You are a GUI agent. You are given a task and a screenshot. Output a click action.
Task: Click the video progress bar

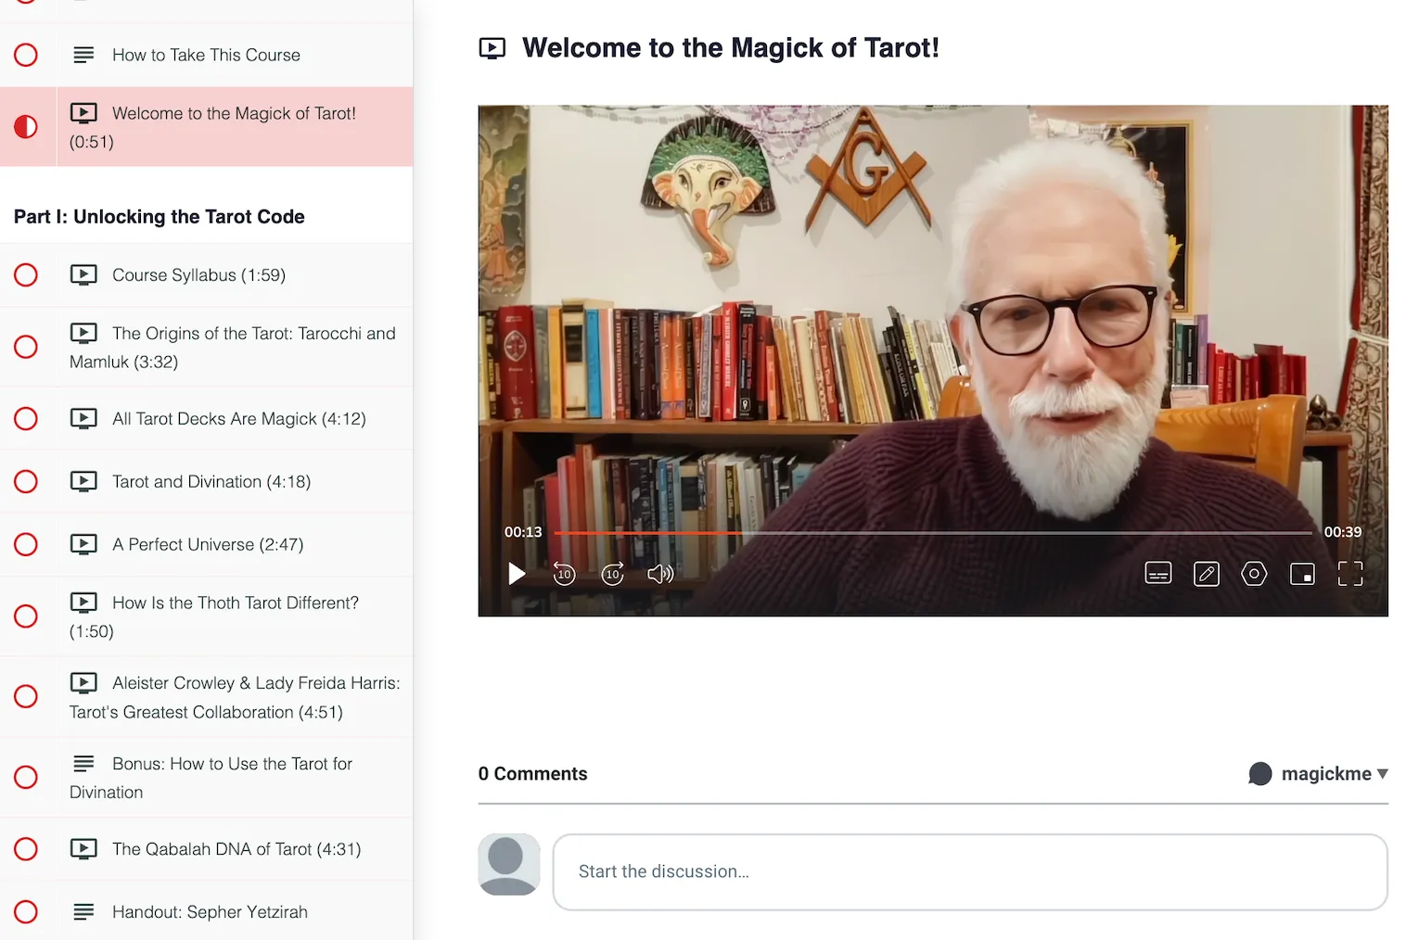click(932, 533)
